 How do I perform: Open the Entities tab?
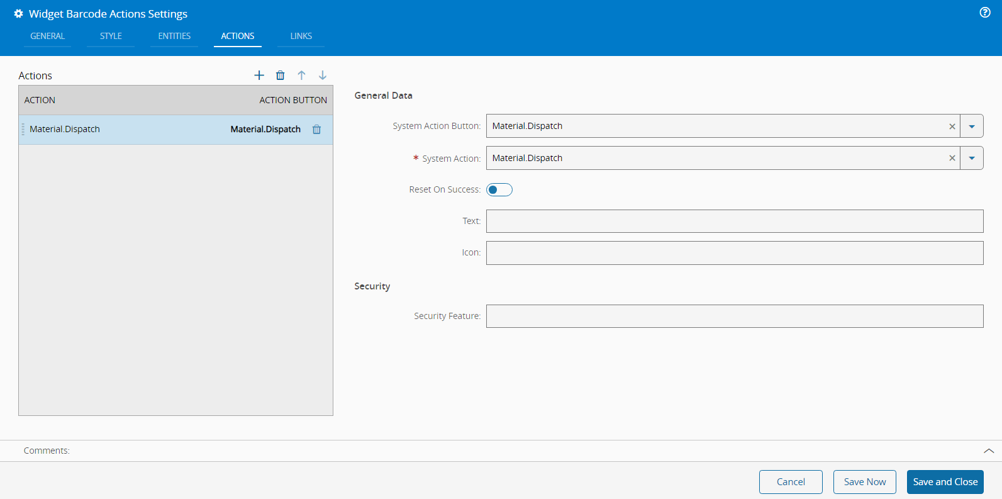pyautogui.click(x=174, y=36)
